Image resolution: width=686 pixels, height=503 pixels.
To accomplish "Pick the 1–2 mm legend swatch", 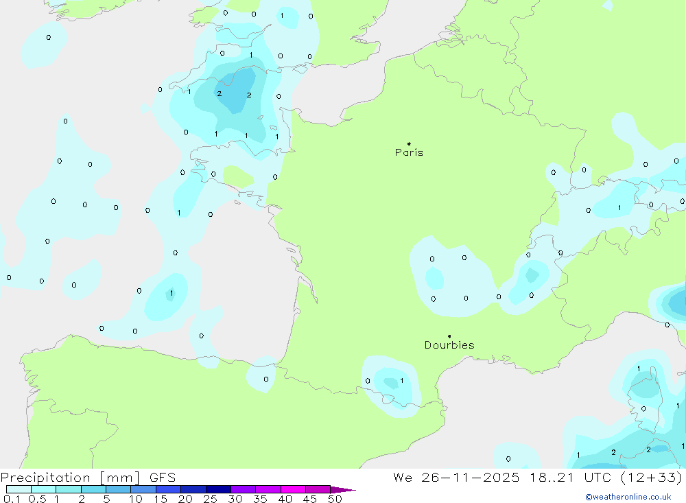I will [69, 489].
